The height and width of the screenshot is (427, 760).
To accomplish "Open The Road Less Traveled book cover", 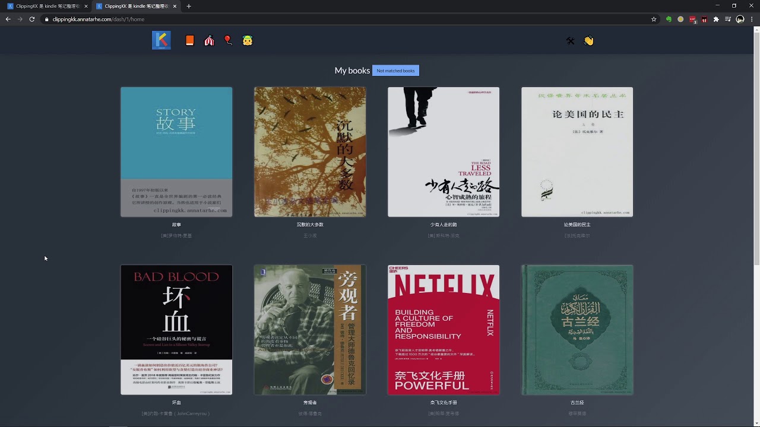I will coord(444,152).
